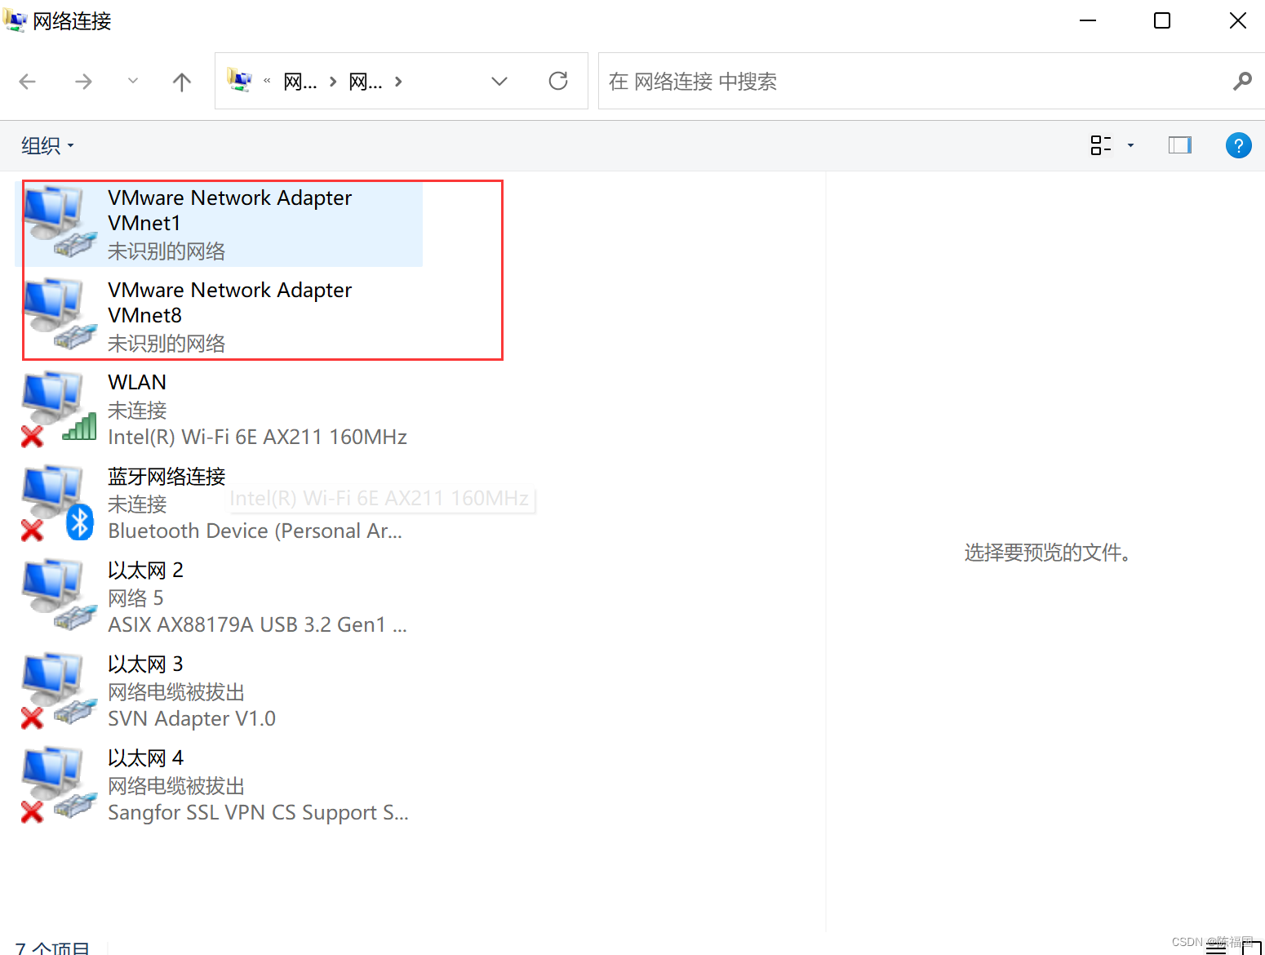Open recent locations dropdown arrow
1265x955 pixels.
point(133,81)
